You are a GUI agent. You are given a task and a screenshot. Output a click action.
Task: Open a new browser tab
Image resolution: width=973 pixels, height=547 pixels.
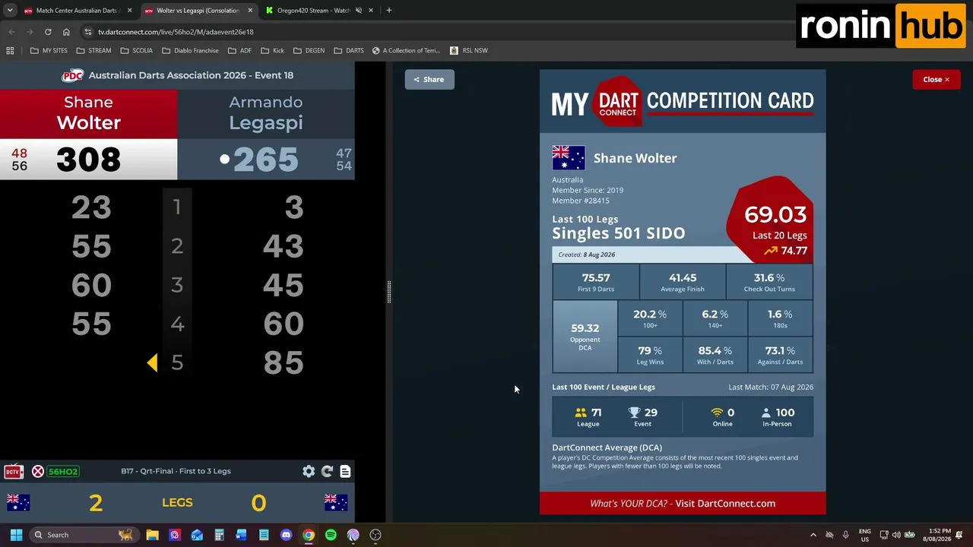point(388,11)
